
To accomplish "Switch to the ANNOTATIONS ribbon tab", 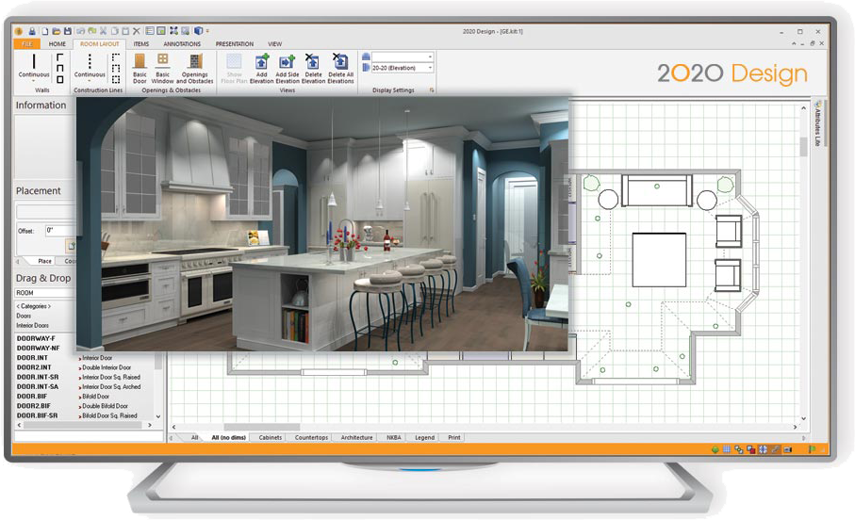I will pyautogui.click(x=182, y=44).
